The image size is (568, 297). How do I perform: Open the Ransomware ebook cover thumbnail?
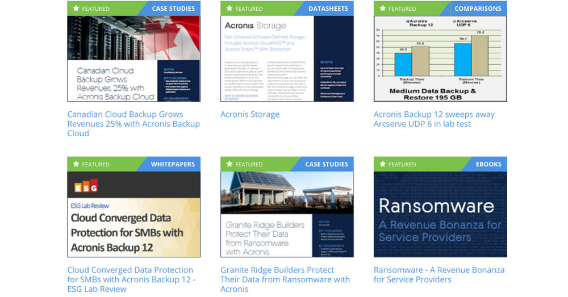[440, 215]
